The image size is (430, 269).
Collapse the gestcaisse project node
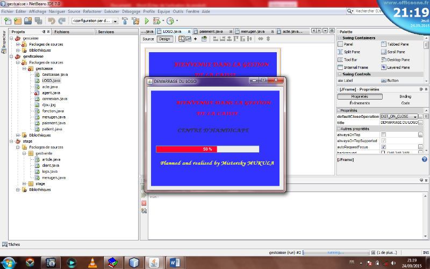[x=11, y=56]
